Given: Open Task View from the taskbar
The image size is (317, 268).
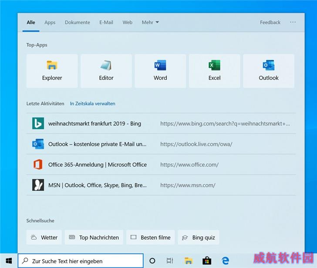Looking at the screenshot, I should (x=170, y=261).
